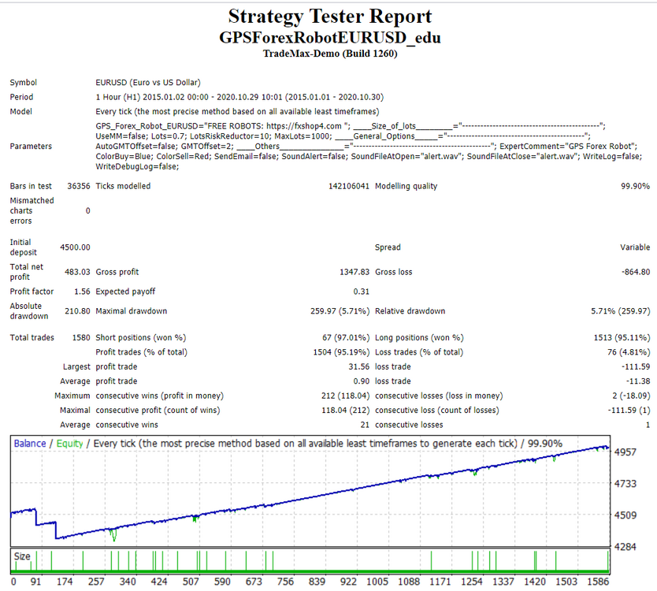Click Gross profit value 1347.83
The image size is (657, 591).
[354, 272]
